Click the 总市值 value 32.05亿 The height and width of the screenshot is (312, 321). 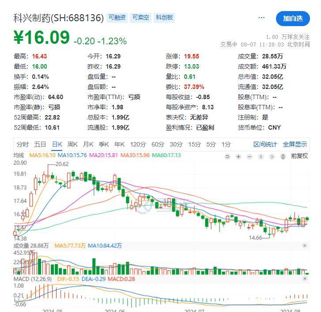tap(272, 77)
